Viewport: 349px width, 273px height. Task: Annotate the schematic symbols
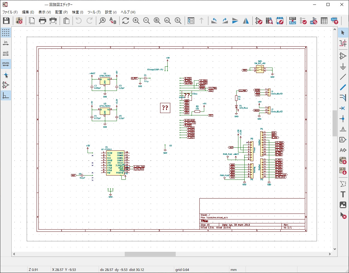point(292,21)
